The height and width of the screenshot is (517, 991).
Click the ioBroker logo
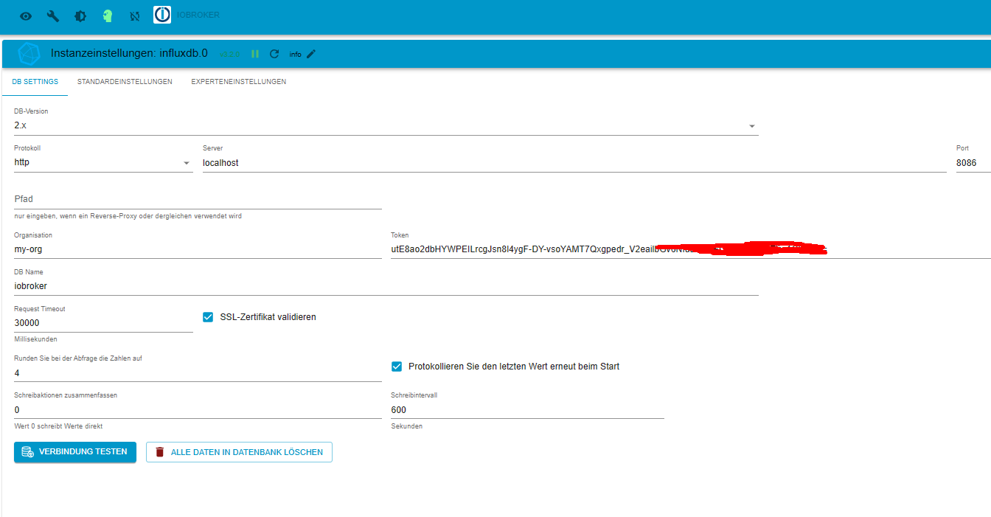[162, 14]
